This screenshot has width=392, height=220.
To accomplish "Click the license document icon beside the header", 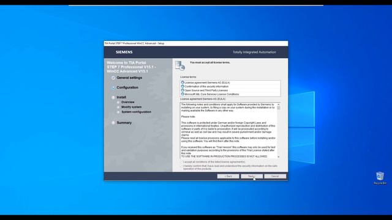I will click(x=179, y=65).
